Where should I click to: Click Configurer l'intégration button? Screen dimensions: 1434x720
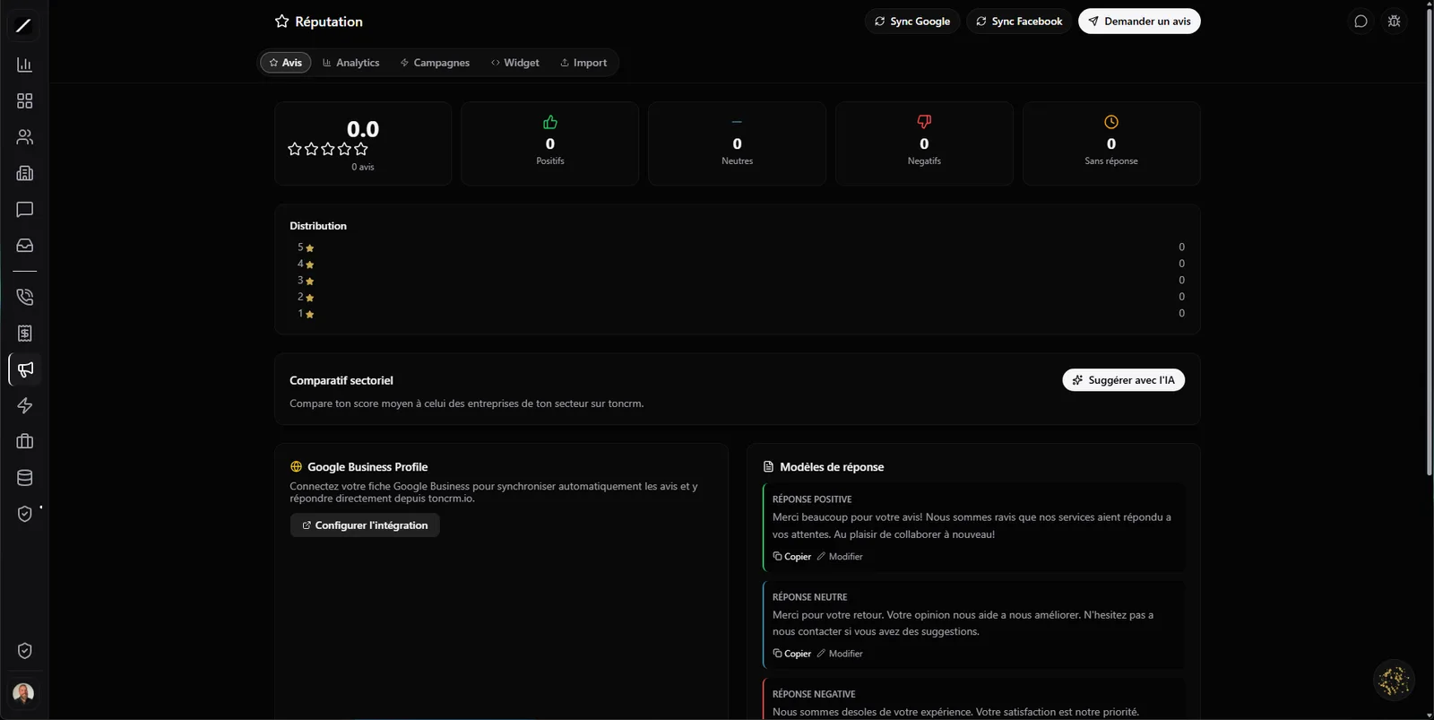(x=365, y=525)
